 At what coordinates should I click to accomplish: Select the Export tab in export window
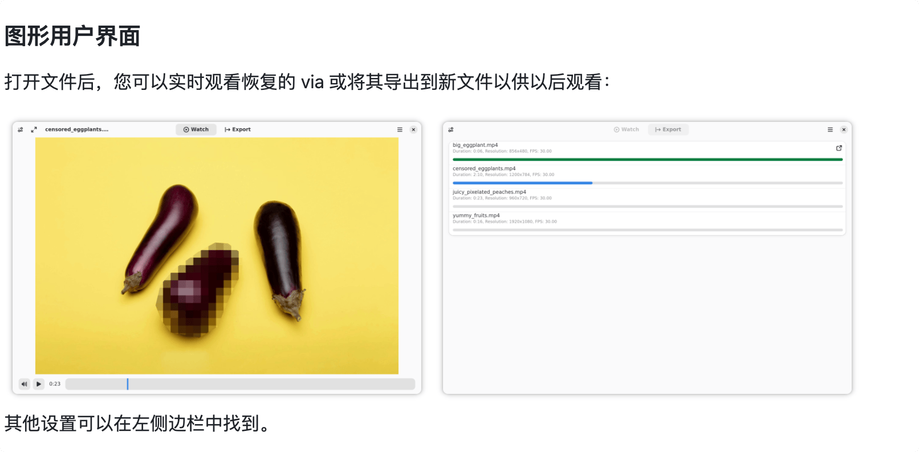tap(668, 130)
